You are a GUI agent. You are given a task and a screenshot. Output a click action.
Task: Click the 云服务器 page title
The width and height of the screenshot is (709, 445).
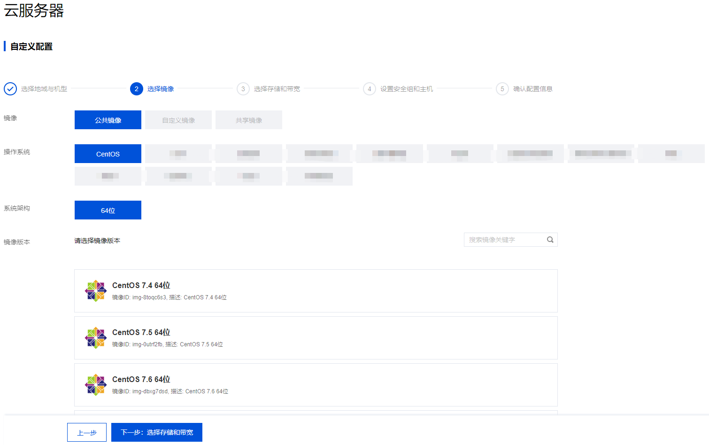point(34,10)
